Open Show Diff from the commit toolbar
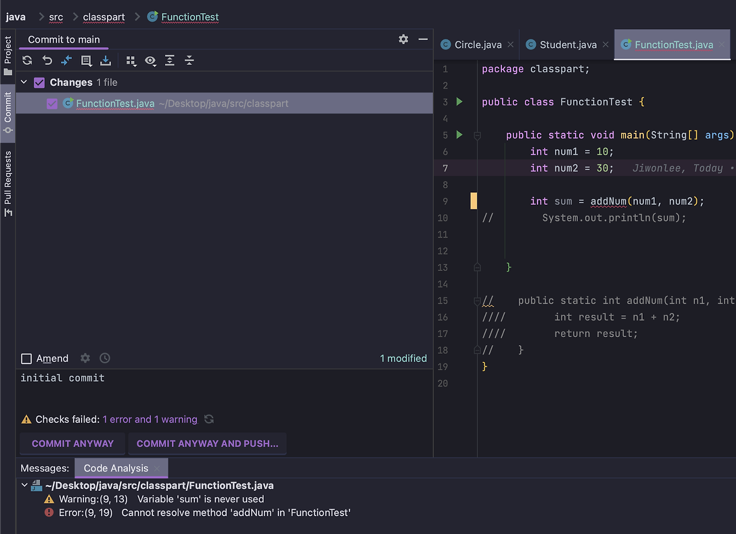This screenshot has height=534, width=736. click(67, 60)
